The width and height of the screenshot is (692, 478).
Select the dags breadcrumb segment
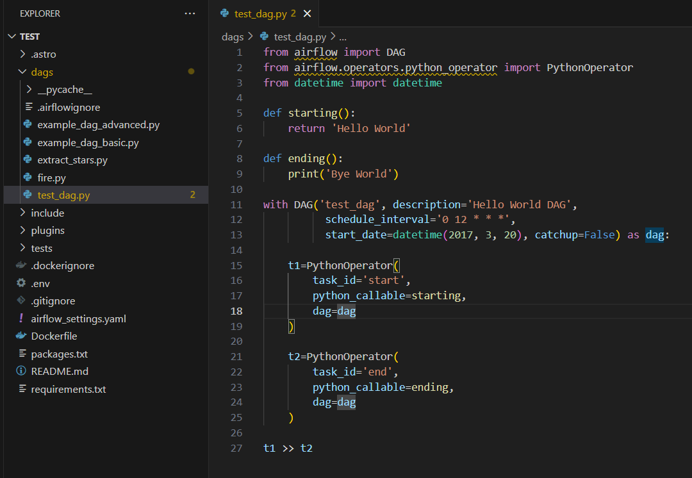pyautogui.click(x=233, y=37)
